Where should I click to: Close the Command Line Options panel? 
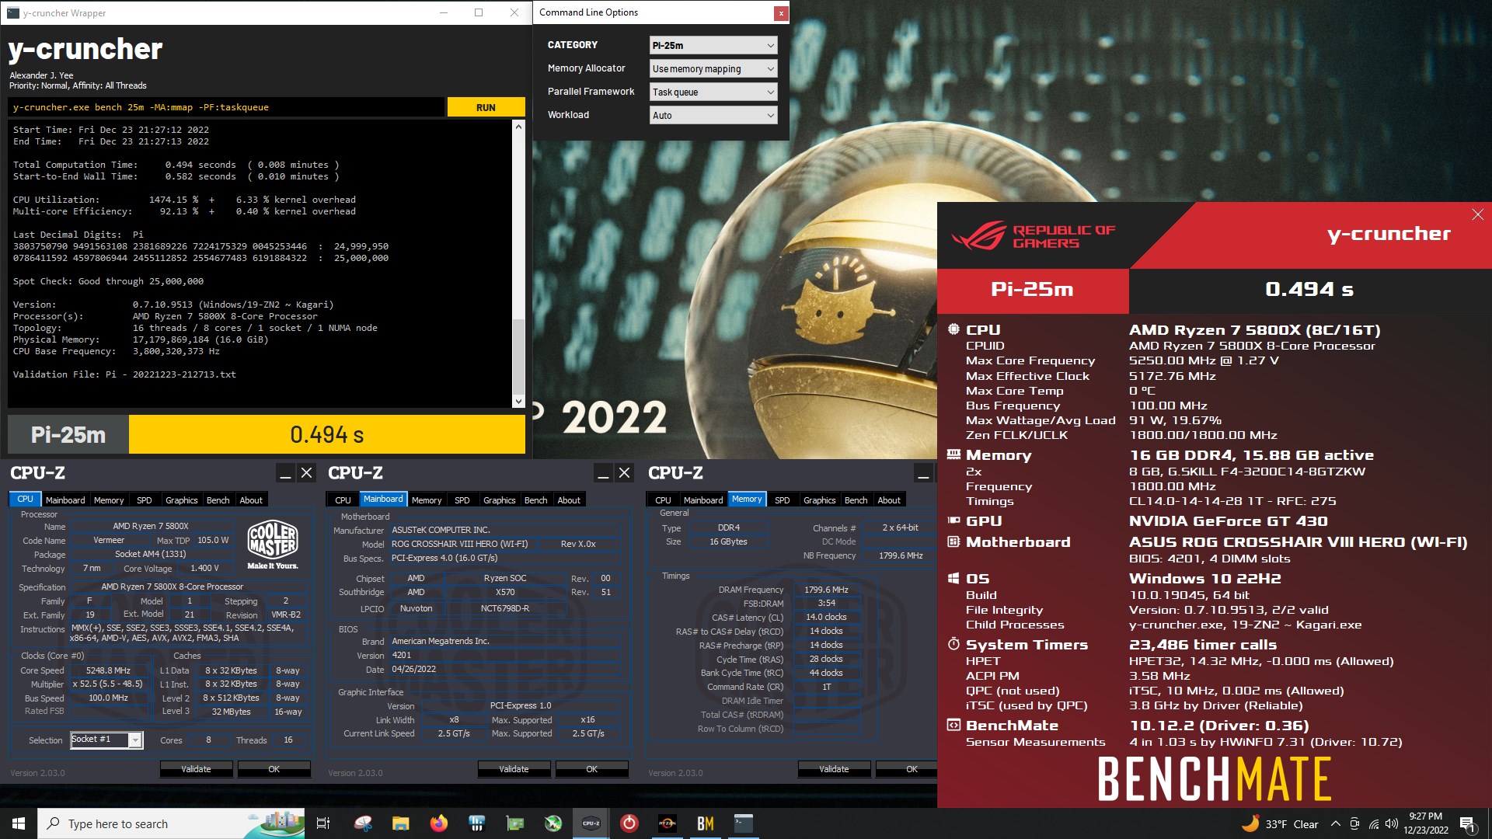[780, 12]
